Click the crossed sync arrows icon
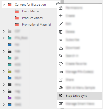103x109 pixels. [x=61, y=96]
